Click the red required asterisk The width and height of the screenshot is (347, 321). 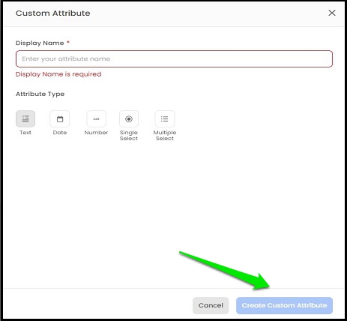pos(68,43)
